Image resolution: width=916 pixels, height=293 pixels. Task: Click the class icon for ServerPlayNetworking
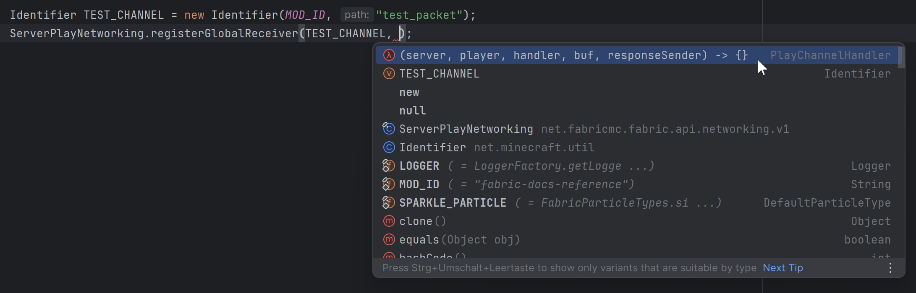389,129
